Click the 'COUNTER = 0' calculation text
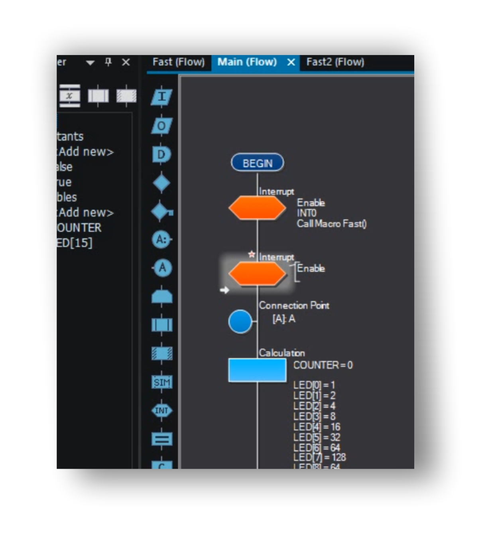This screenshot has width=492, height=534. (x=323, y=365)
